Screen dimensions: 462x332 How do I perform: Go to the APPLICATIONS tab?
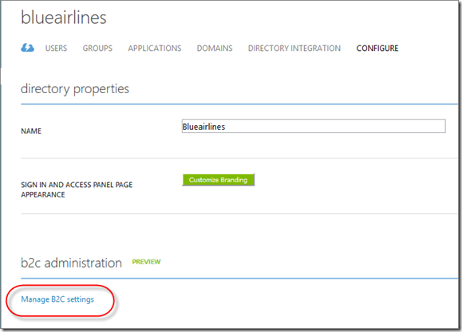(155, 49)
